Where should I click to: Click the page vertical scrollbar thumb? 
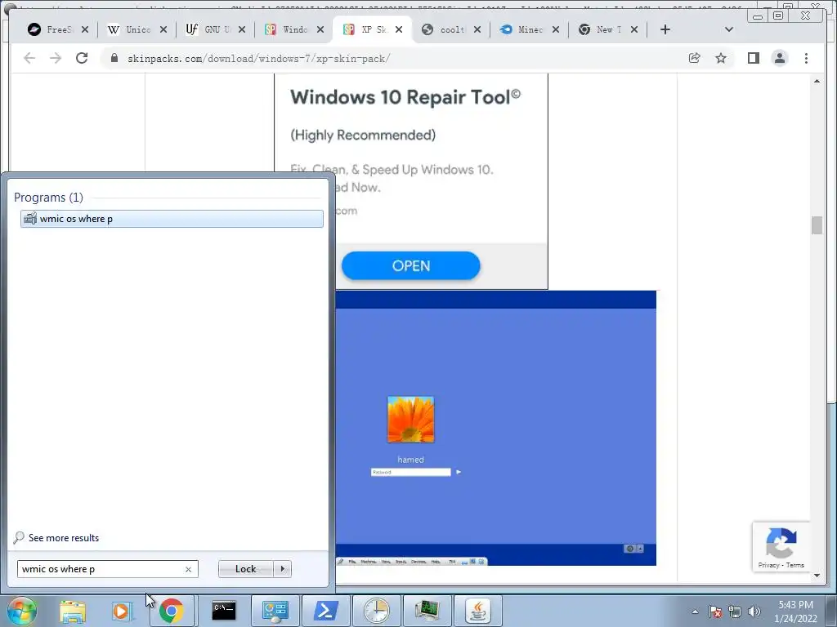tap(817, 225)
